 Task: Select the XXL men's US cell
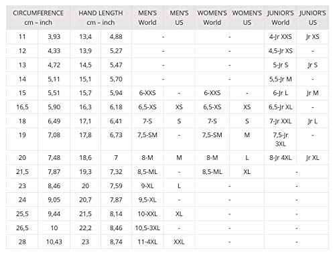[x=179, y=242]
